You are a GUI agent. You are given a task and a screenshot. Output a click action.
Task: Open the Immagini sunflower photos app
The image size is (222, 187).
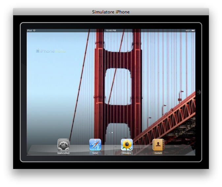tap(127, 145)
